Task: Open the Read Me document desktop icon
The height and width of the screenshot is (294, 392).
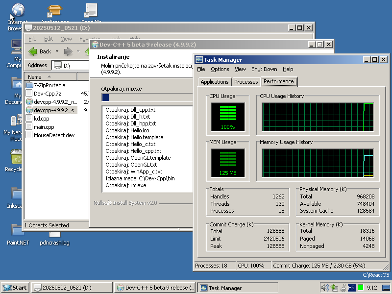Action: 91,10
